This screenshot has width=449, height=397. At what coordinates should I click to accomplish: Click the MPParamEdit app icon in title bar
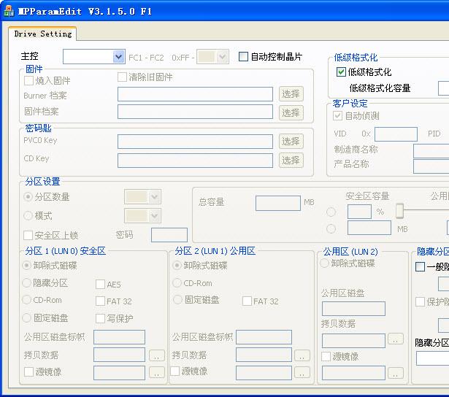pos(9,11)
